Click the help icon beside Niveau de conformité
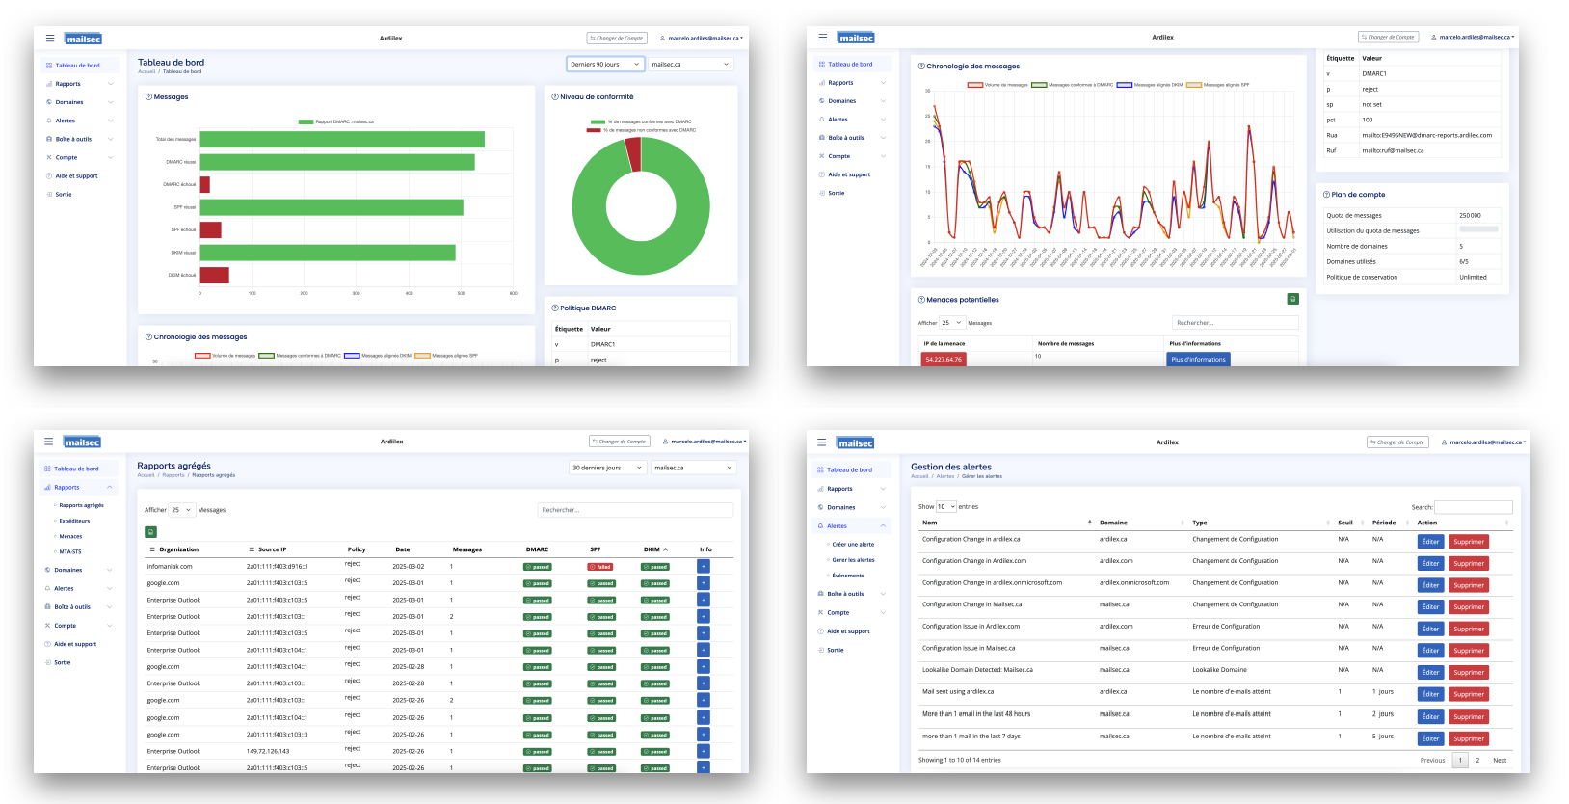Viewport: 1569px width, 804px height. (x=554, y=96)
